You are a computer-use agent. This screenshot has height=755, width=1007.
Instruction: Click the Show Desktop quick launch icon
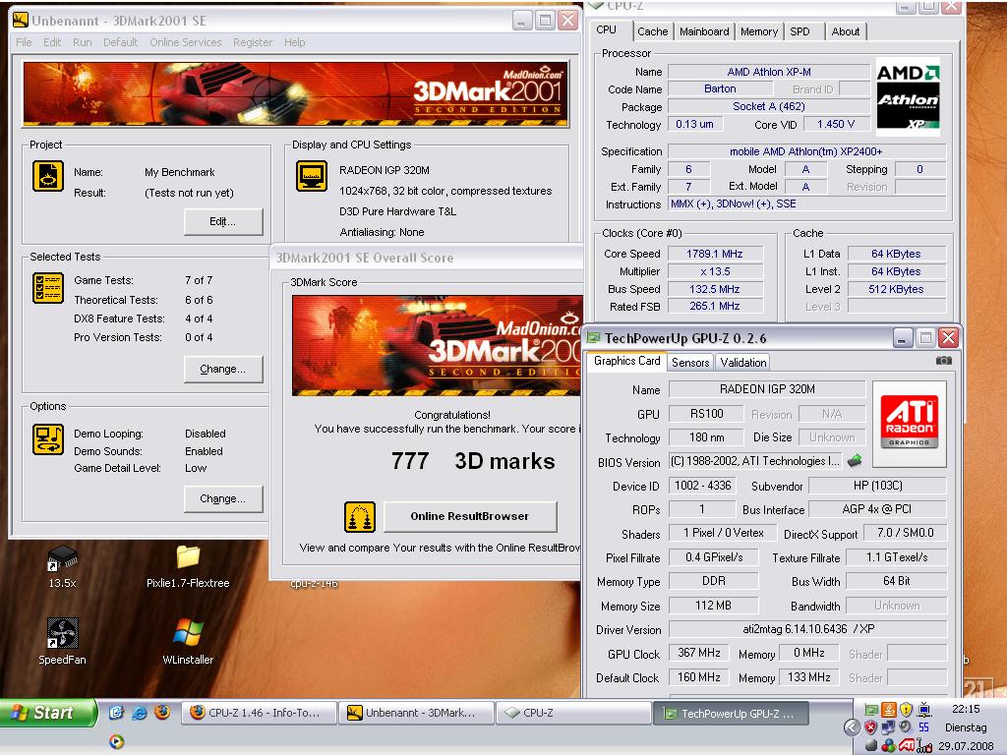coord(116,713)
